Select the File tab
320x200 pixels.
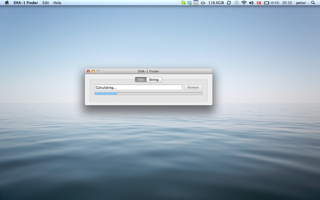[x=141, y=80]
